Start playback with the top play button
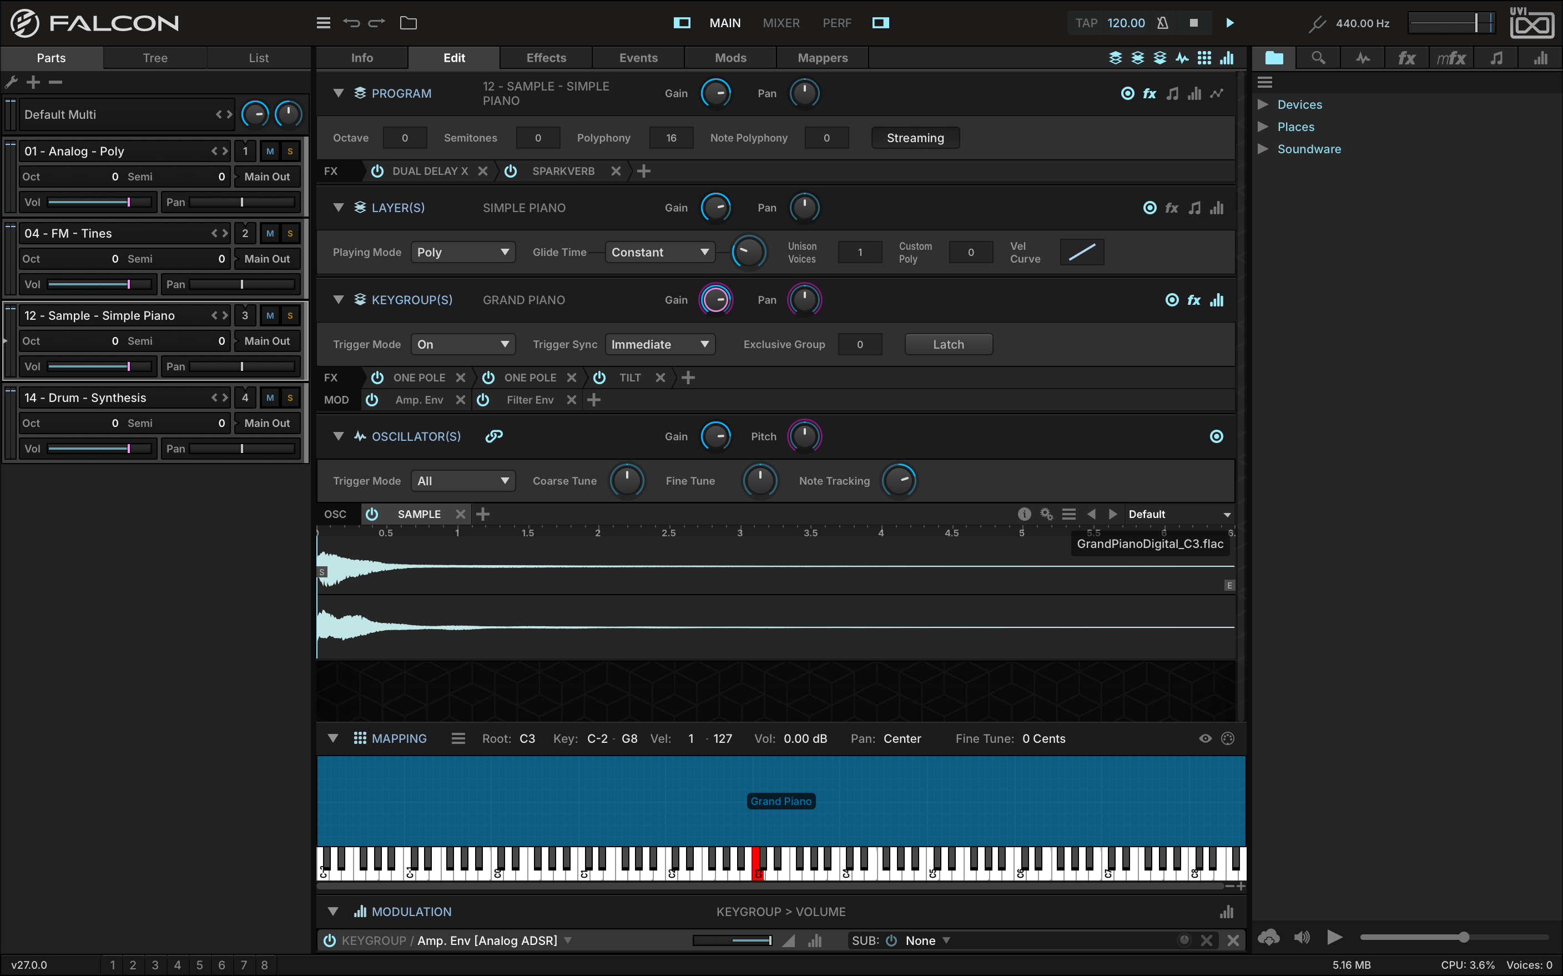 (x=1230, y=23)
